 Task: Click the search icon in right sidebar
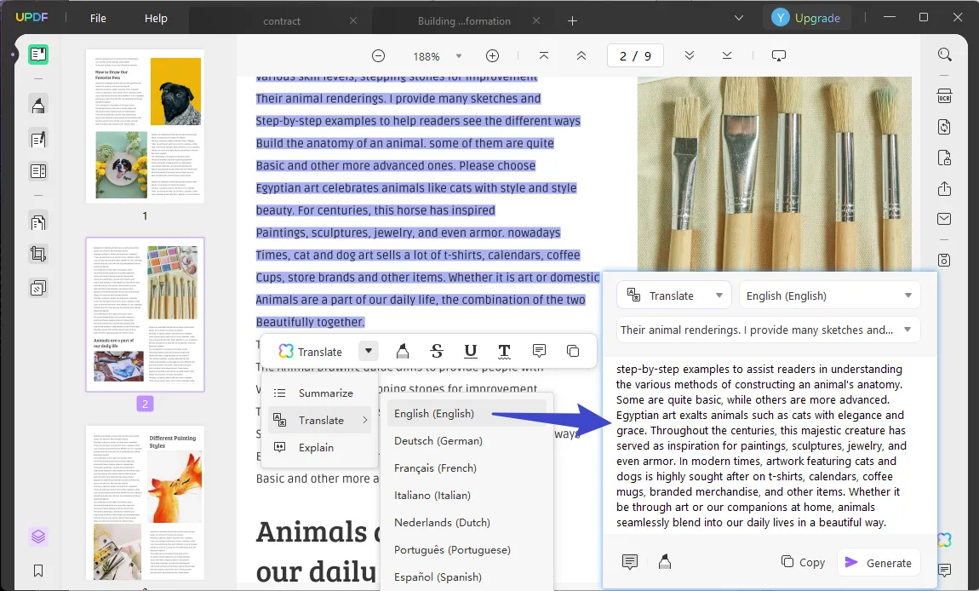pos(944,55)
